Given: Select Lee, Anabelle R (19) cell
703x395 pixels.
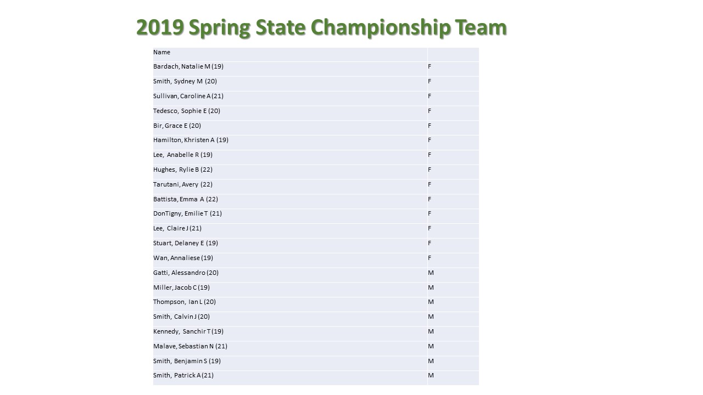Looking at the screenshot, I should [x=290, y=157].
